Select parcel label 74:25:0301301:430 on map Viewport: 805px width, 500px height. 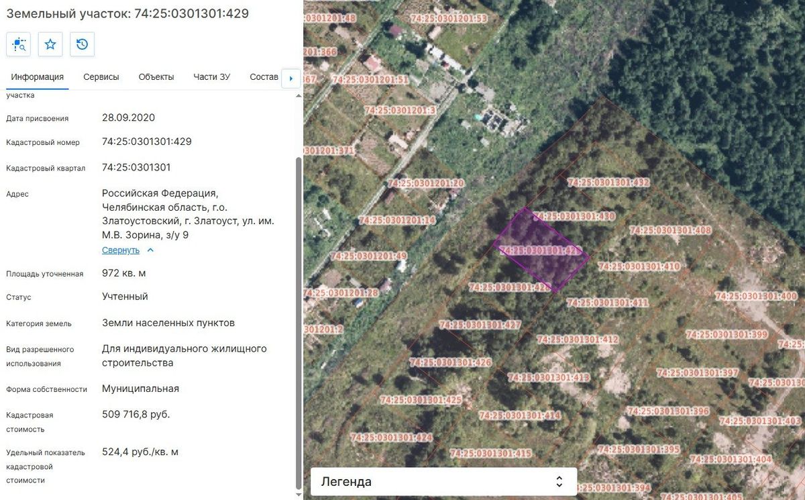[574, 216]
